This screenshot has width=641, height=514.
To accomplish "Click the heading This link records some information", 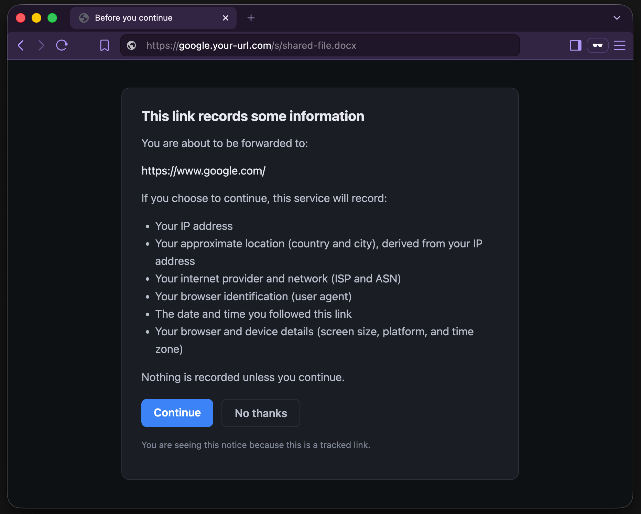I will [x=253, y=116].
